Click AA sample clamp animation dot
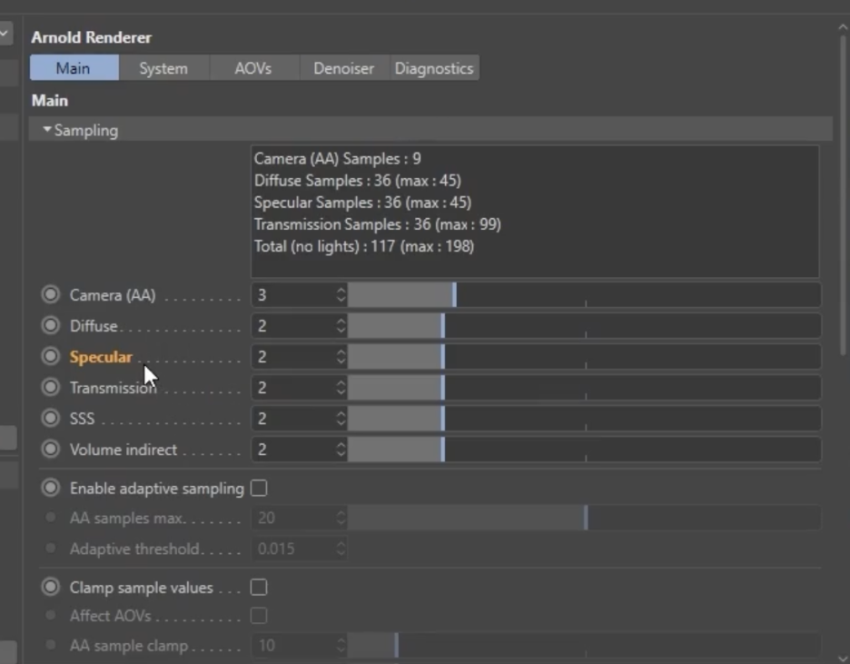850x664 pixels. coord(51,645)
